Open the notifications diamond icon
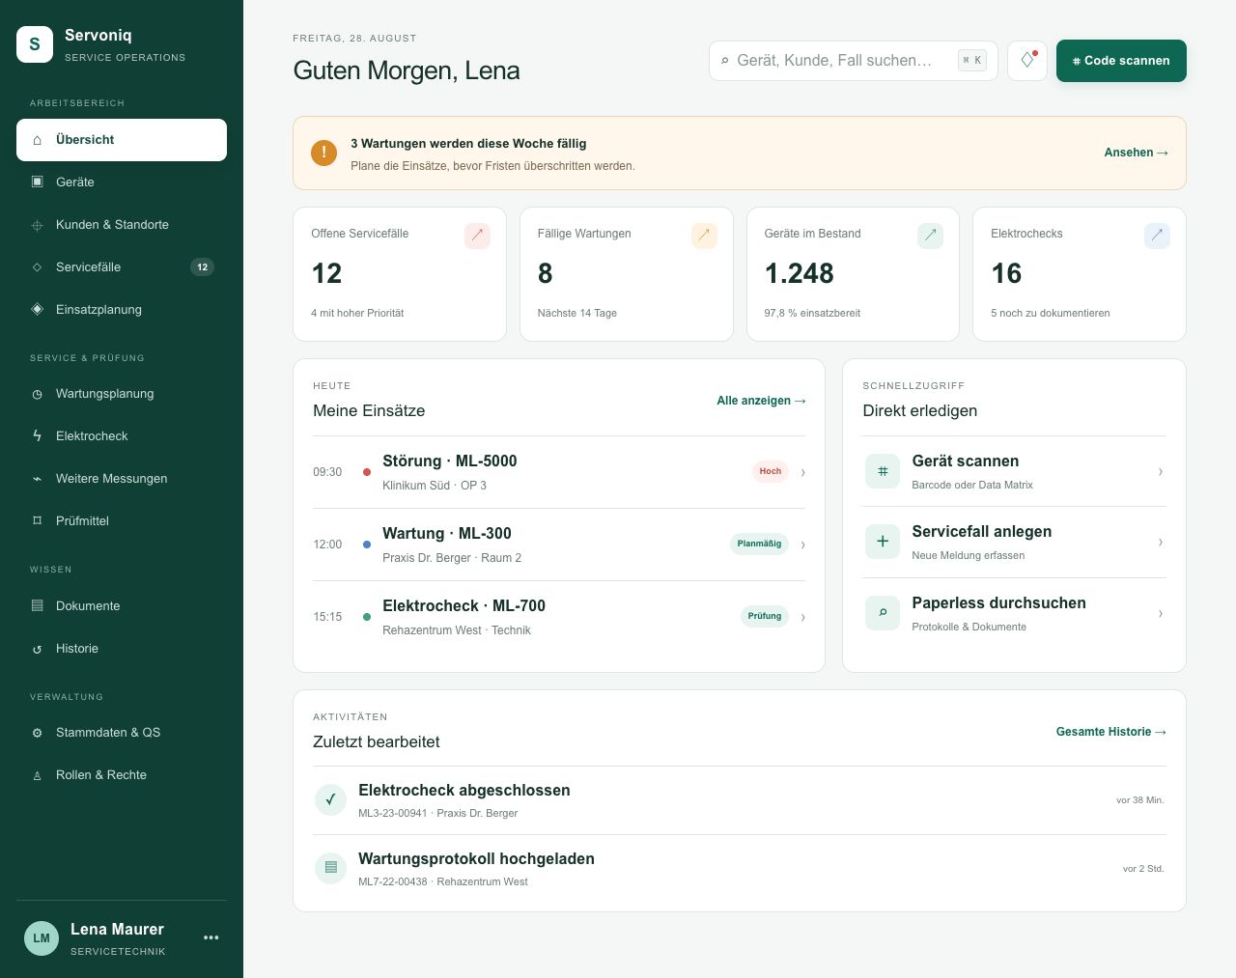Viewport: 1236px width, 978px height. pyautogui.click(x=1027, y=61)
